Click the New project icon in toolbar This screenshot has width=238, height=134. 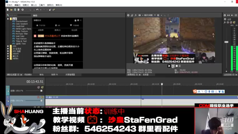[8, 10]
